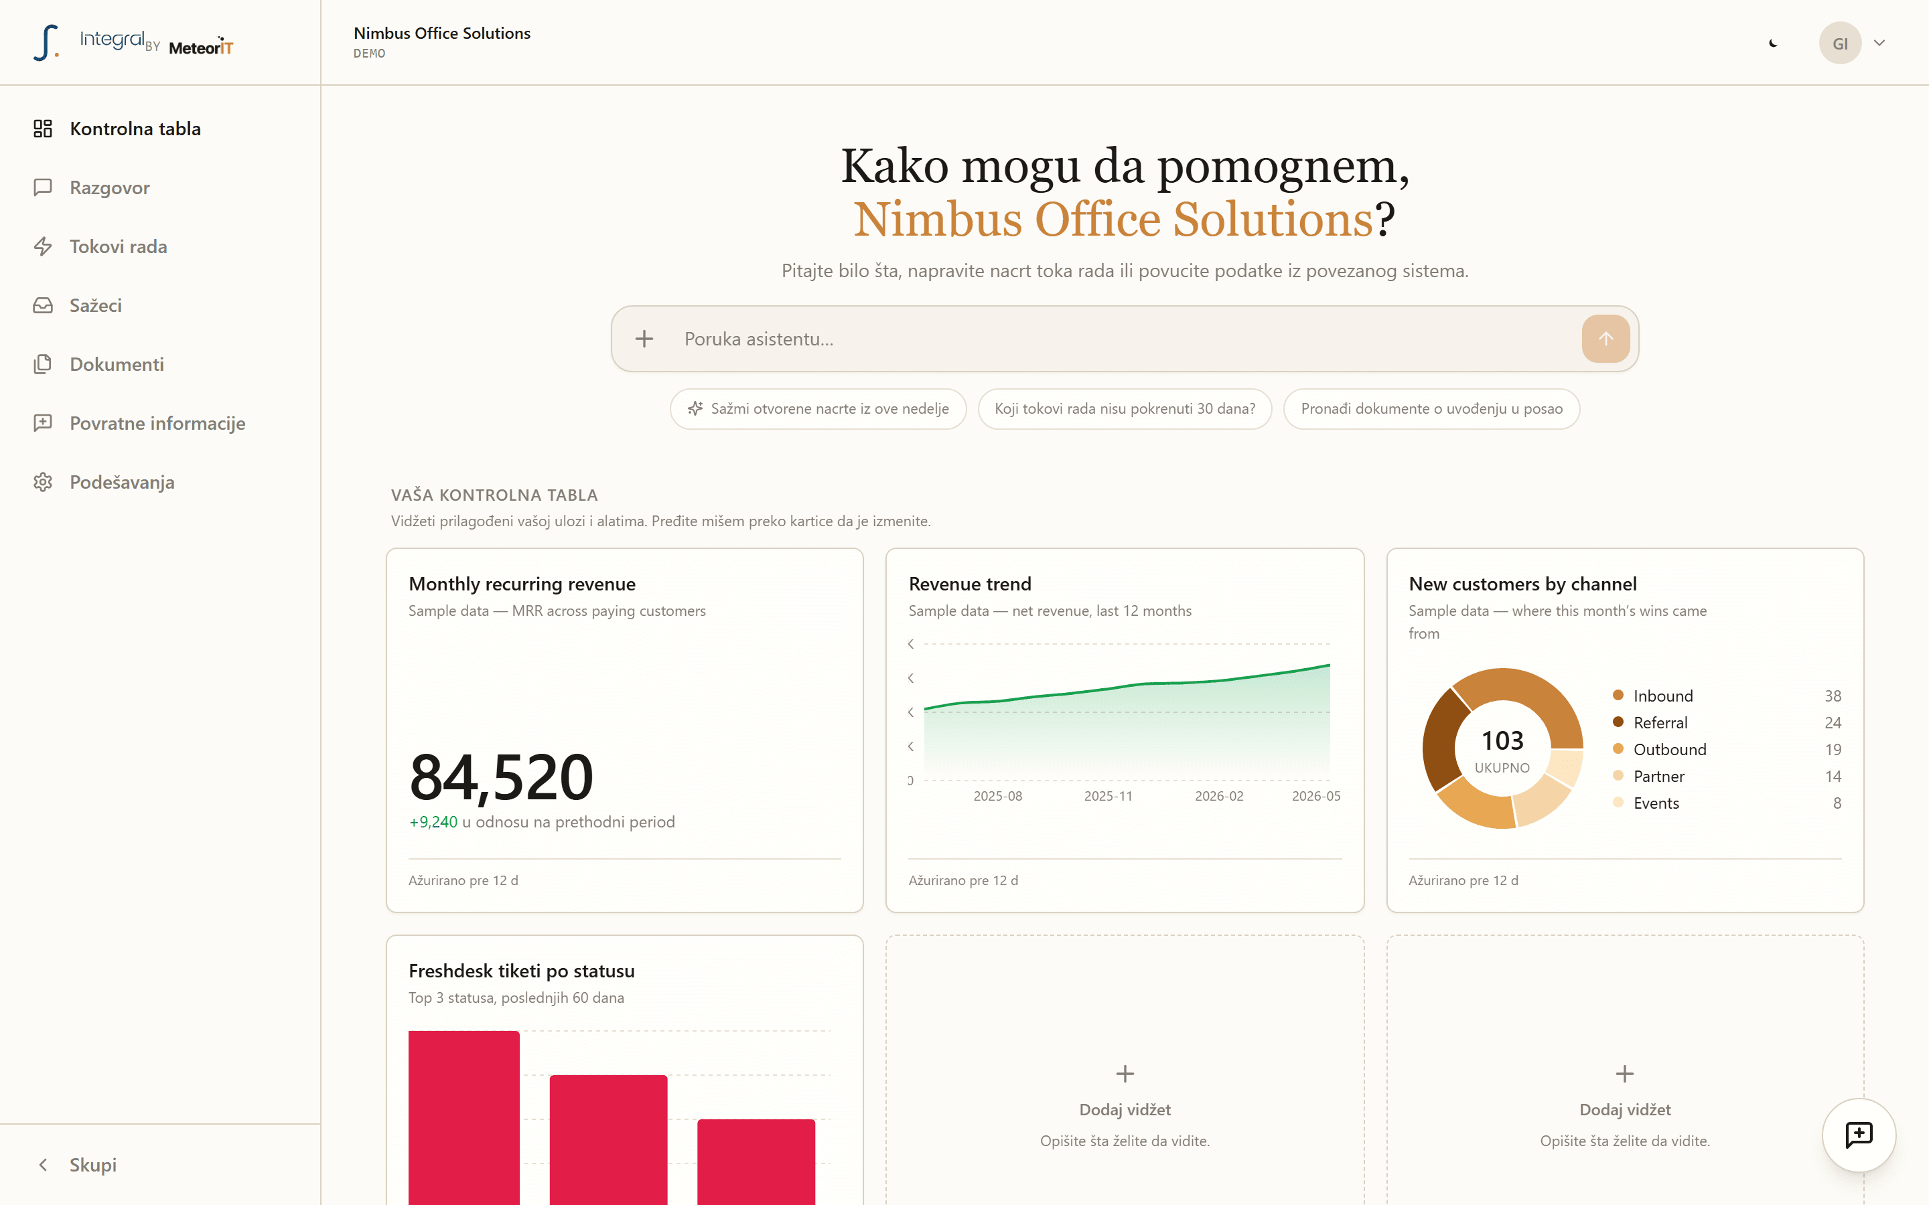Focus the 'Poruka asistentu...' input field

pos(1124,339)
